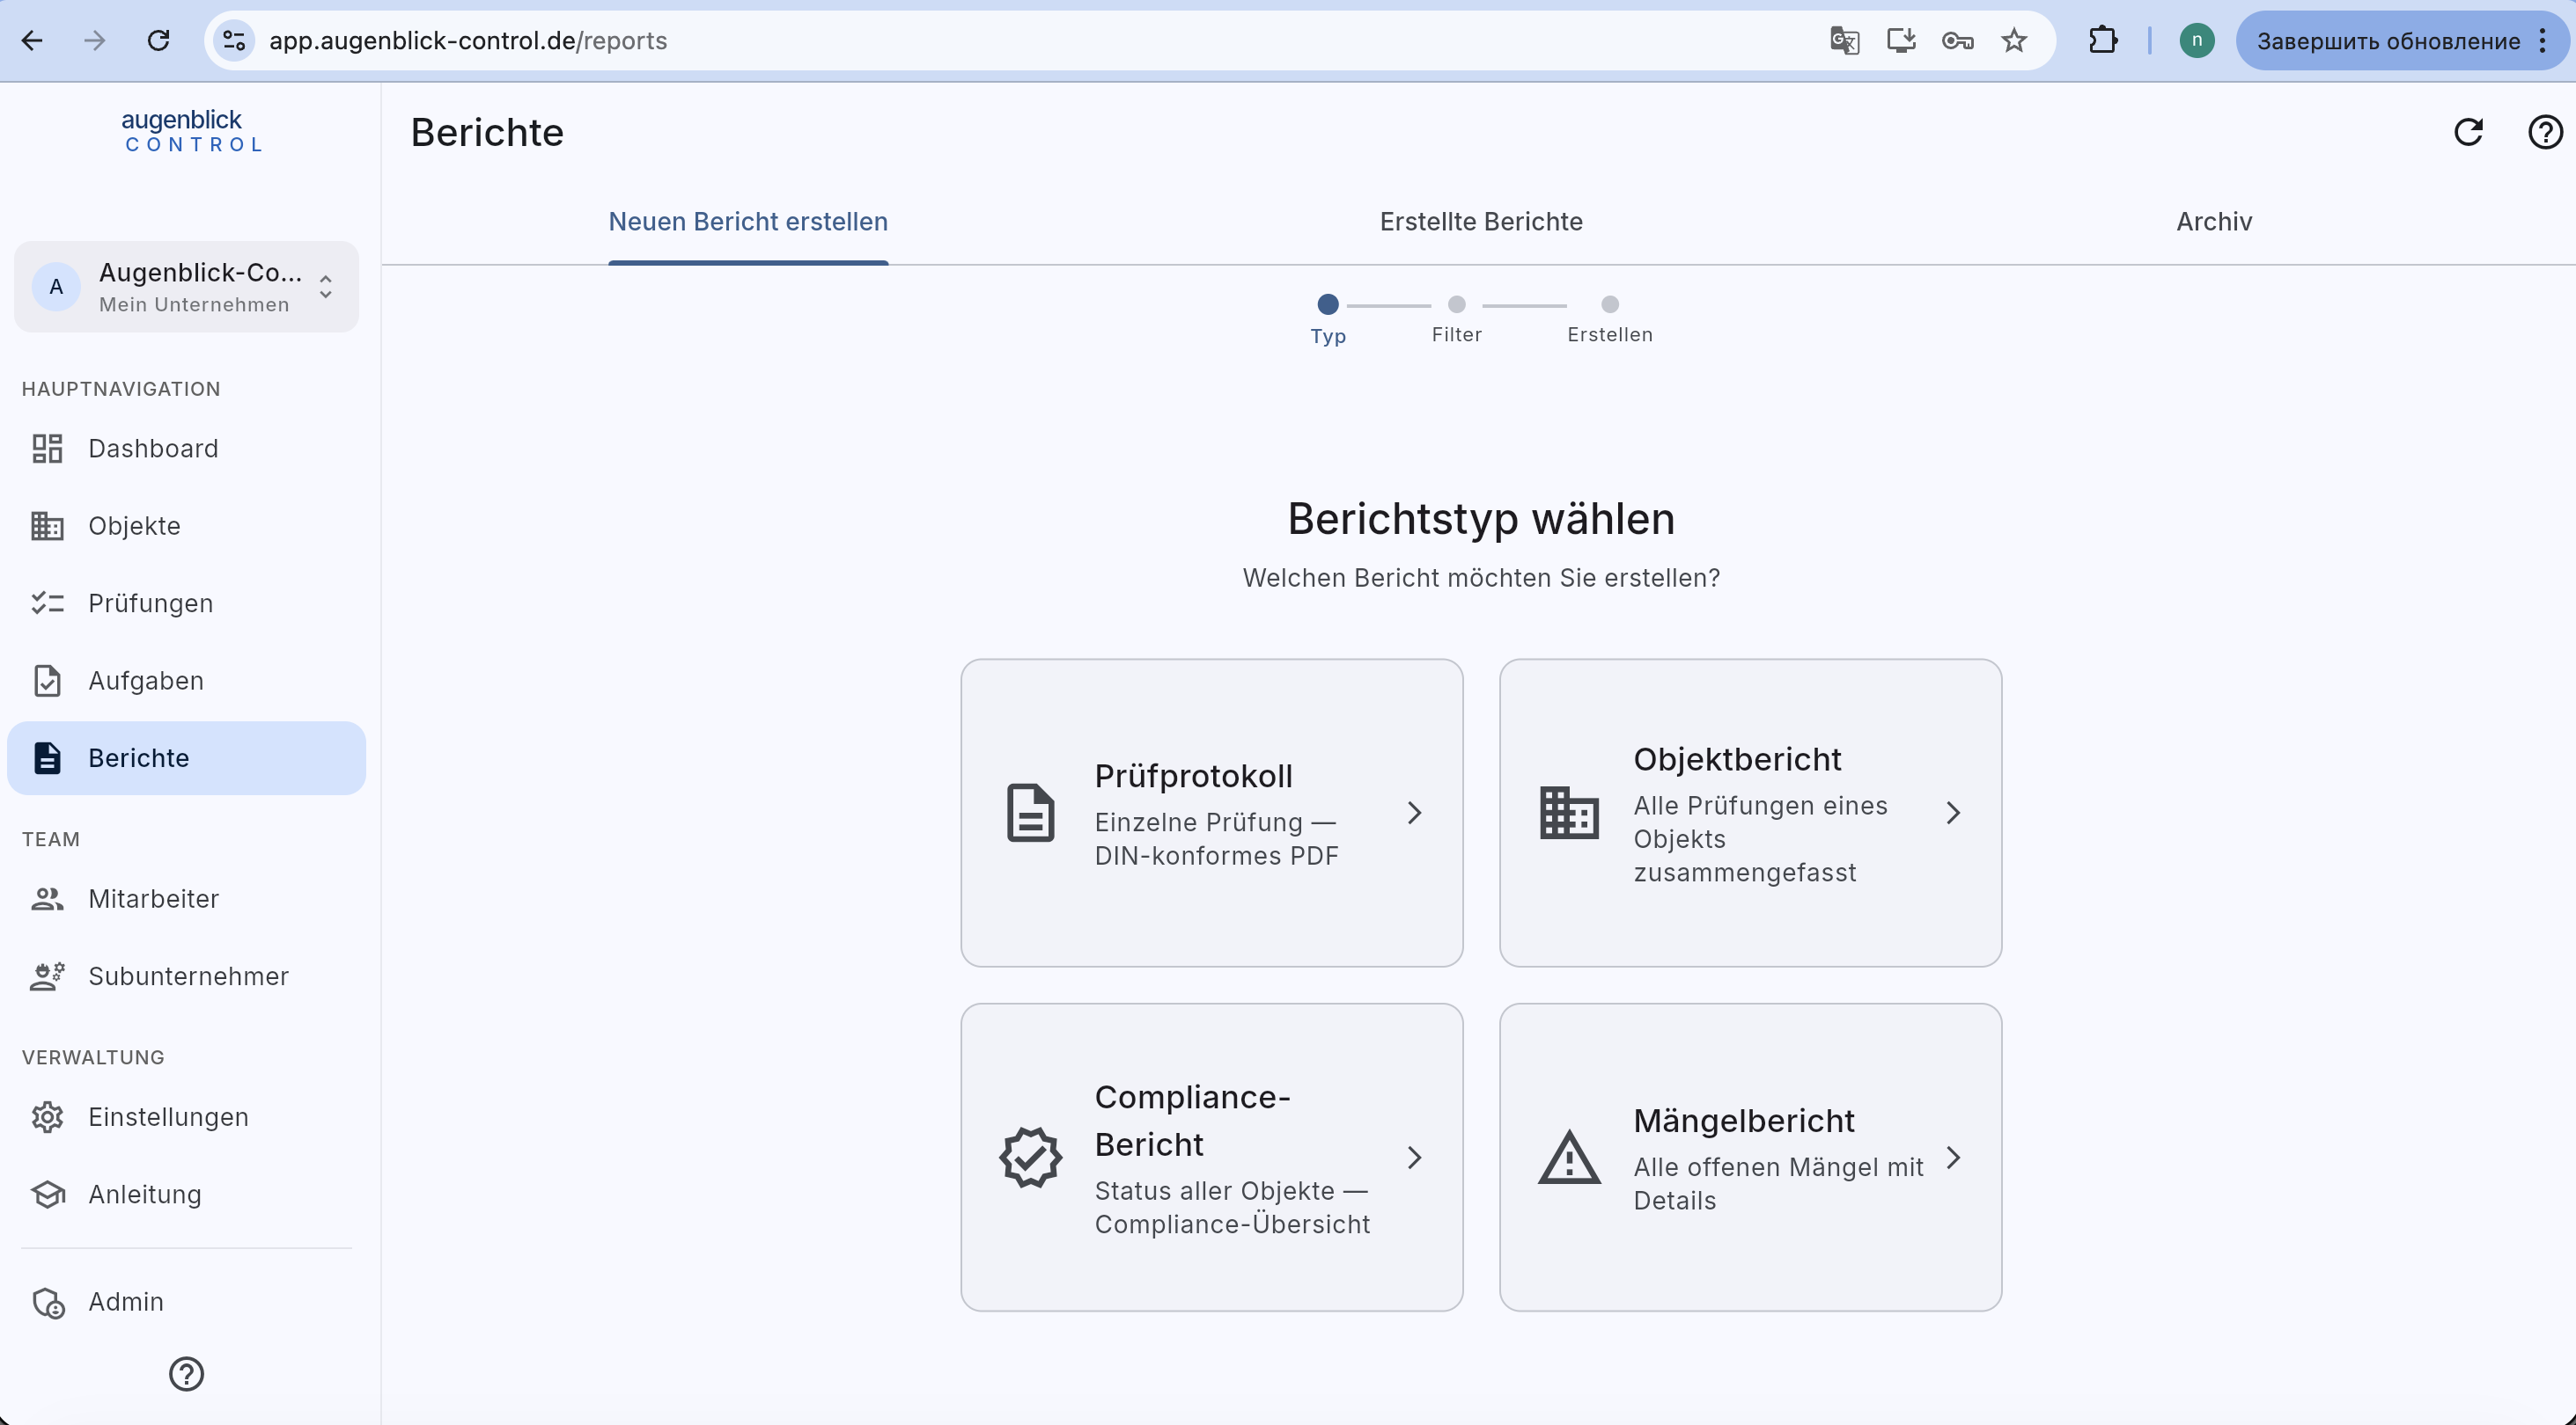Click the chevron on Compliance-Bericht card
This screenshot has height=1425, width=2576.
pyautogui.click(x=1414, y=1158)
